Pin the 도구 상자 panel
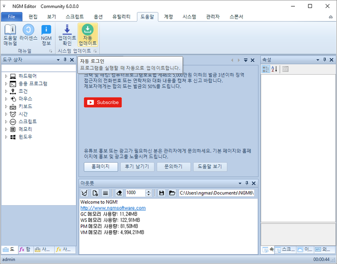337x264 pixels. coord(65,60)
